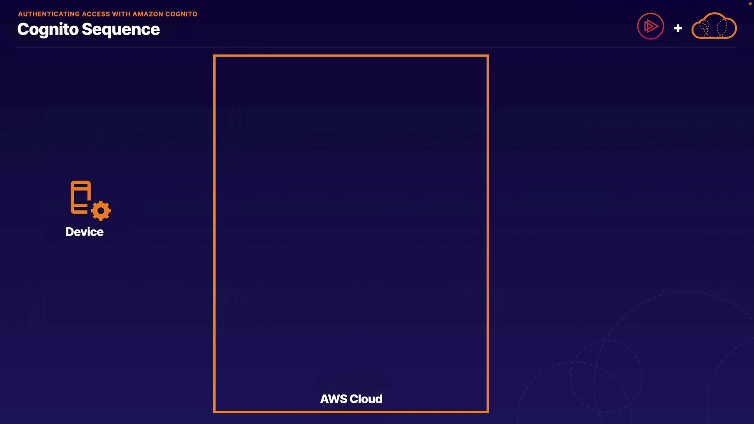Screen dimensions: 754x424
Task: Click the small orange dot in corner
Action: point(750,4)
